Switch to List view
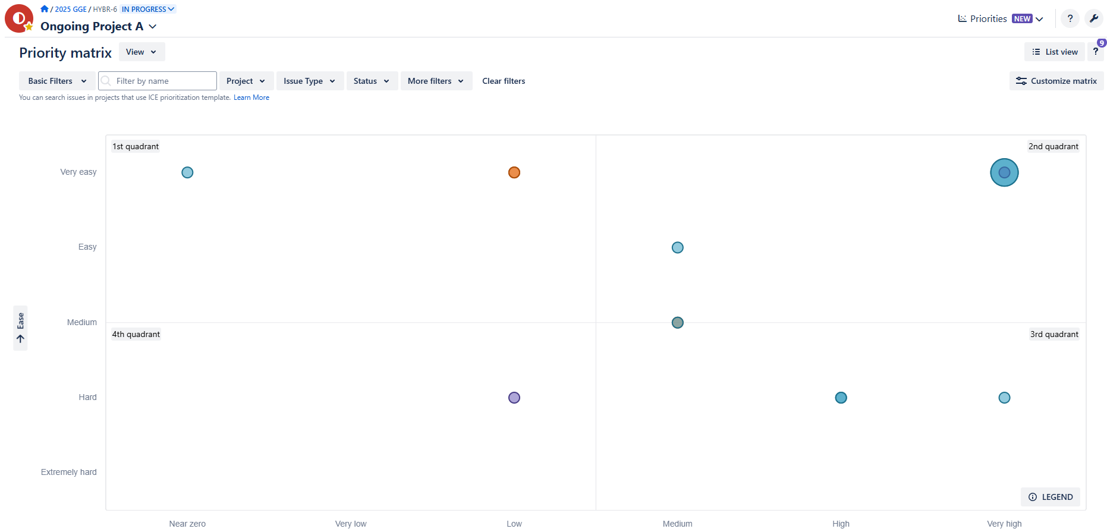Image resolution: width=1107 pixels, height=532 pixels. tap(1054, 52)
